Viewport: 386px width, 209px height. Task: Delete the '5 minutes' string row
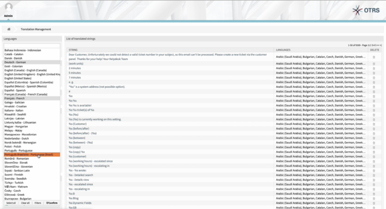pyautogui.click(x=374, y=73)
